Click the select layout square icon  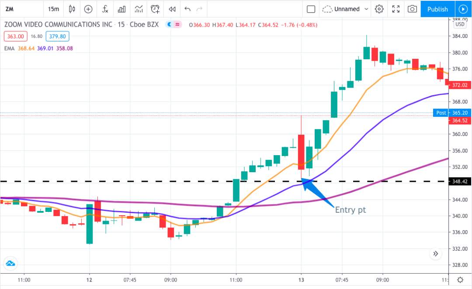click(311, 9)
